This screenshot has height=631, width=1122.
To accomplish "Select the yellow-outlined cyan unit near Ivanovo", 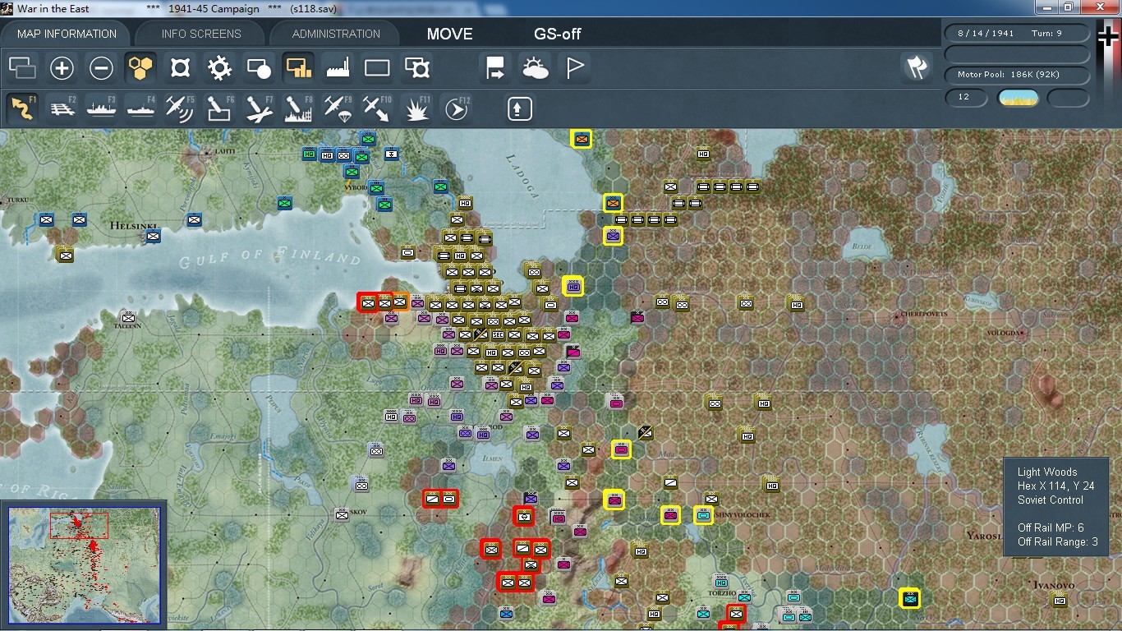I will [x=909, y=598].
